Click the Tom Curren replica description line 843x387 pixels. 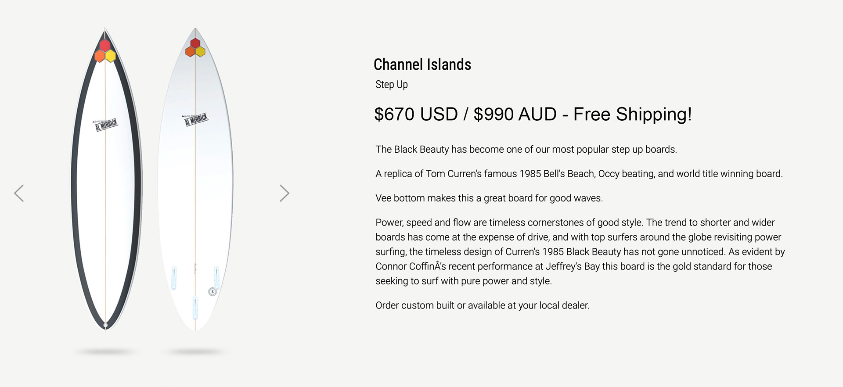pyautogui.click(x=579, y=174)
